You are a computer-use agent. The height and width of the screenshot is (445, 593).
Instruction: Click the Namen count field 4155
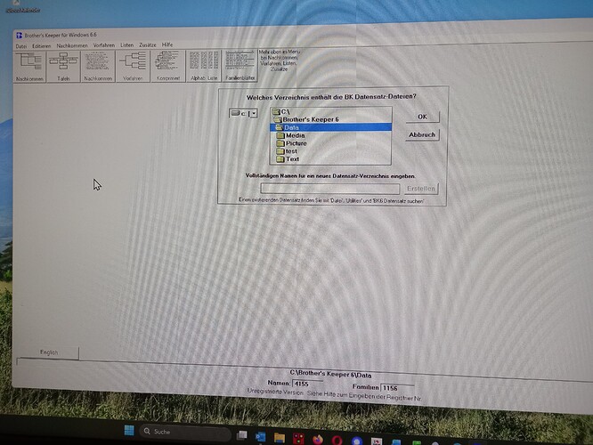tap(307, 384)
